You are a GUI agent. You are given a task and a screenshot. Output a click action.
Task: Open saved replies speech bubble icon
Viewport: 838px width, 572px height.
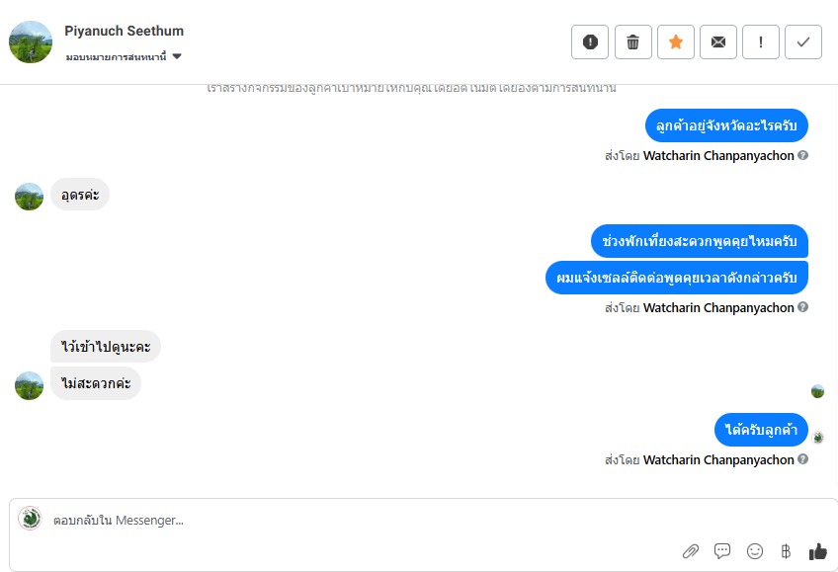722,551
